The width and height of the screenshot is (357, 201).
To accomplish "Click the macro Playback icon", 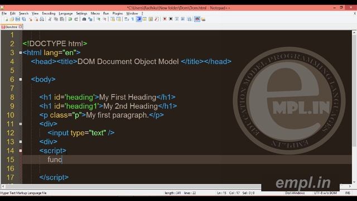I will (x=177, y=20).
